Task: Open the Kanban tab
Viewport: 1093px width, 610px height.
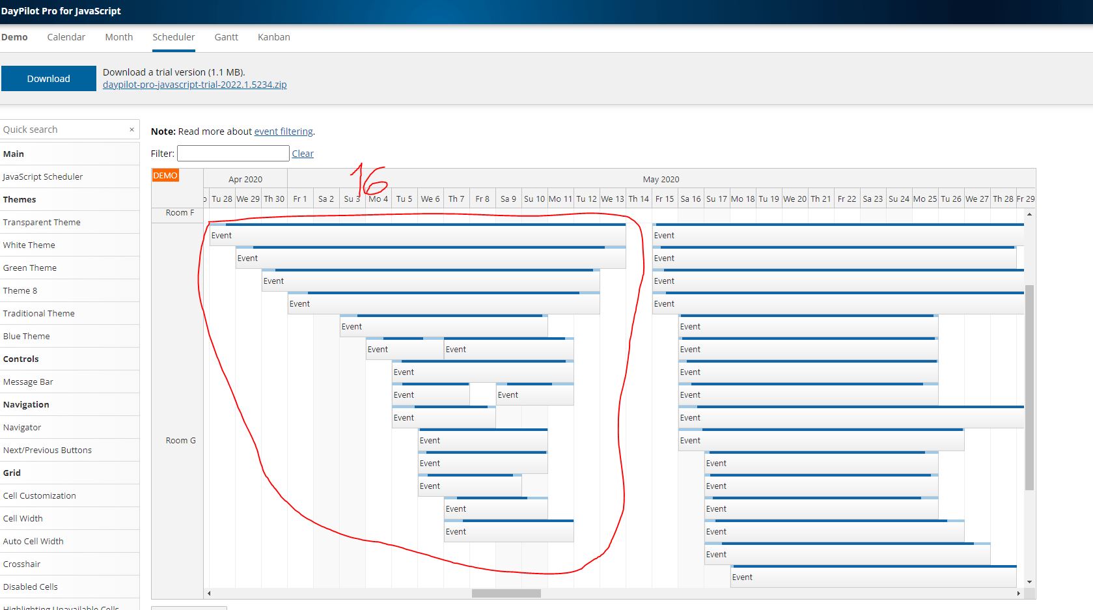Action: coord(274,37)
